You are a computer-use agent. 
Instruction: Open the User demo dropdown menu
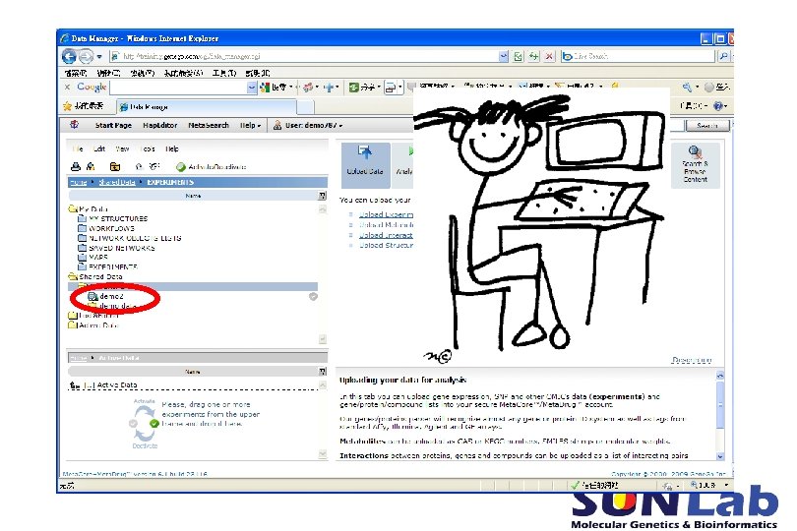tap(308, 125)
